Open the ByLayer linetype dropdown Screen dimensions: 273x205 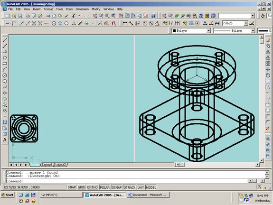[253, 31]
